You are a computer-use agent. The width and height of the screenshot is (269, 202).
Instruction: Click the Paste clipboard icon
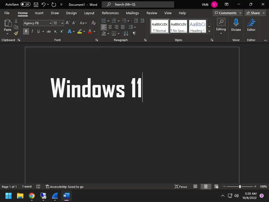click(x=8, y=23)
